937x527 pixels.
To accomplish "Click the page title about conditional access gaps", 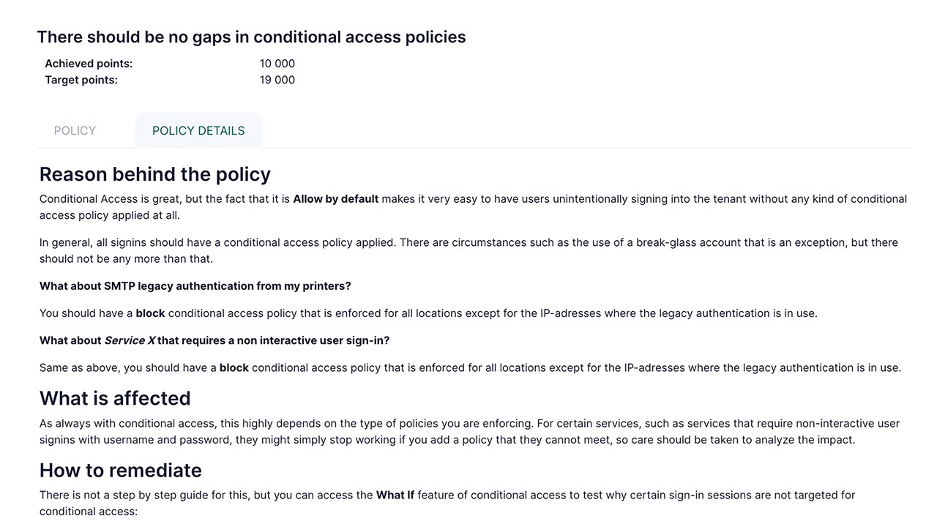I will (251, 37).
